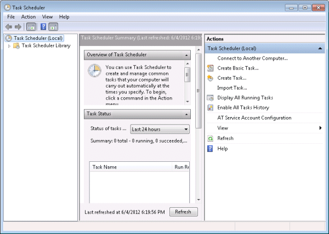
Task: Click AT Service Account Configuration action
Action: [254, 118]
